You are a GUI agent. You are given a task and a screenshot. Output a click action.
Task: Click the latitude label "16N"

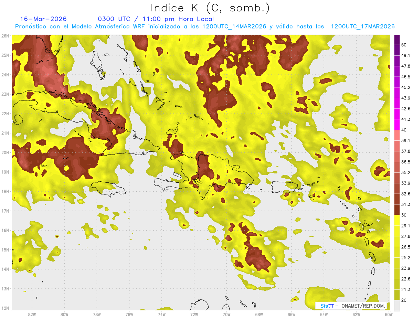click(x=5, y=230)
